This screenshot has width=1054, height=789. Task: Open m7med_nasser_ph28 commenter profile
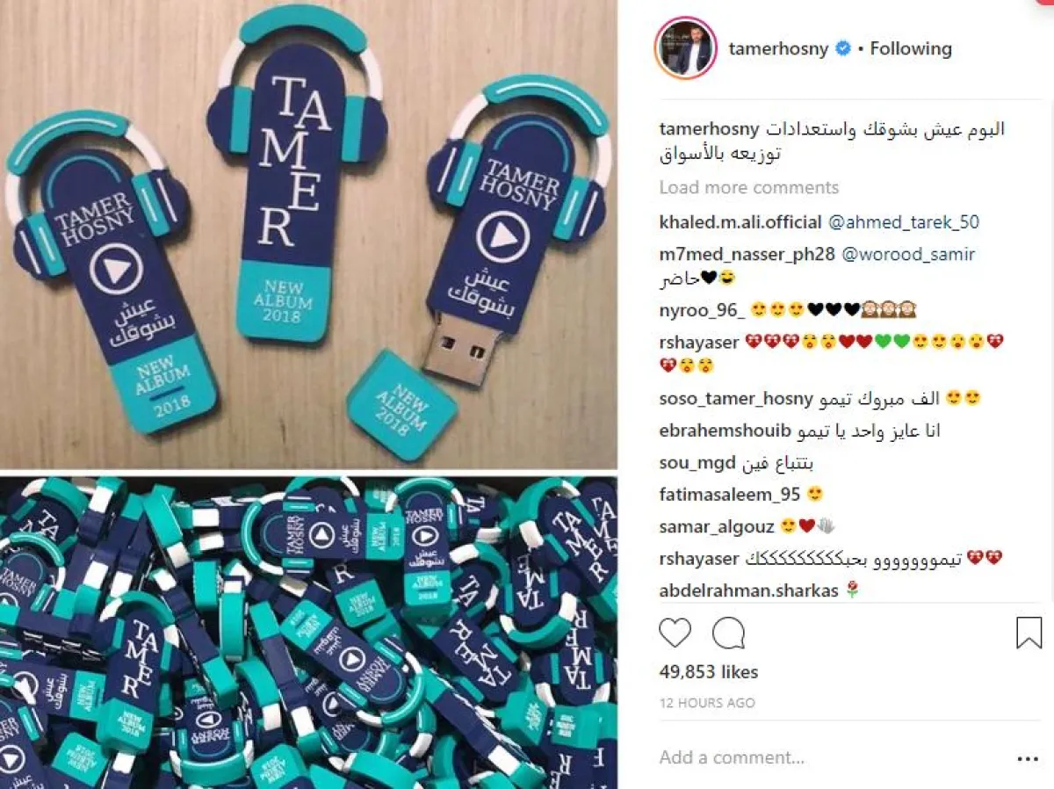747,255
